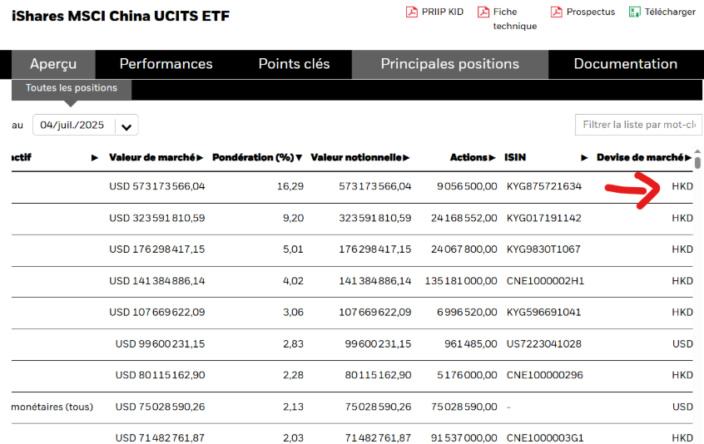Click market value USD 323 591 810,59
The image size is (704, 444).
point(156,218)
